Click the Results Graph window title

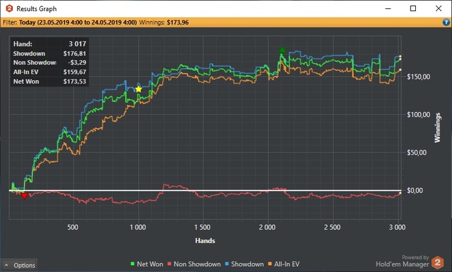pyautogui.click(x=37, y=8)
